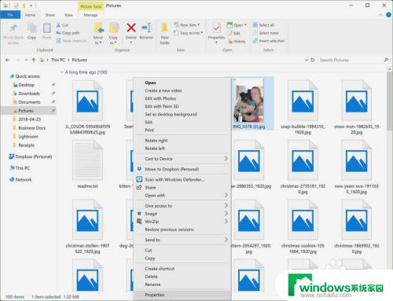Screen dimensions: 393x301
Task: Expand the Open with submenu
Action: point(226,196)
